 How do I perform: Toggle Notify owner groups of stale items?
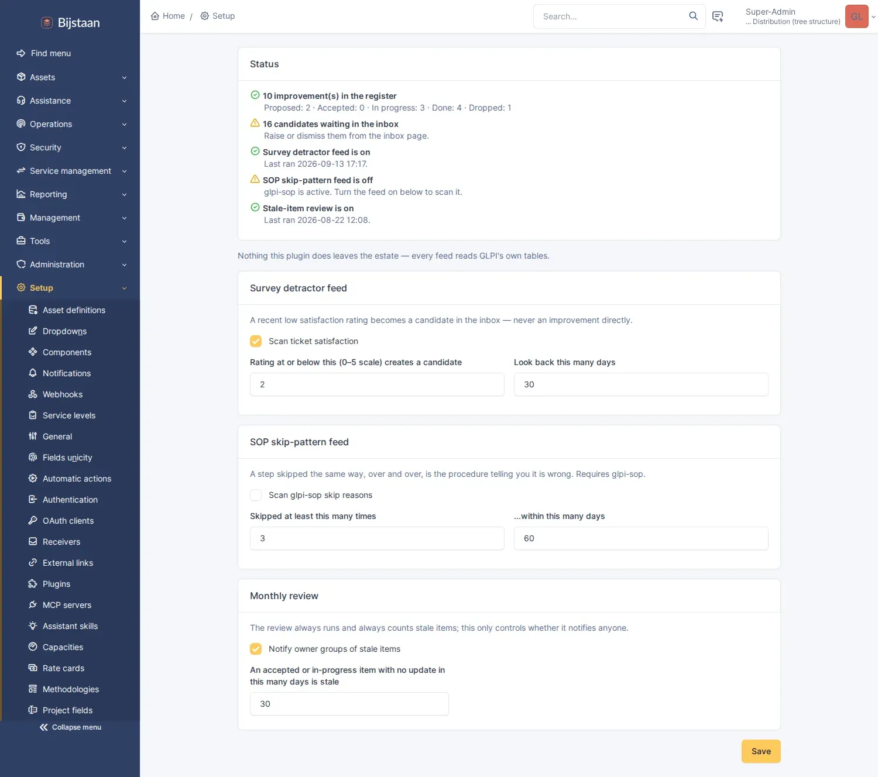(x=256, y=649)
